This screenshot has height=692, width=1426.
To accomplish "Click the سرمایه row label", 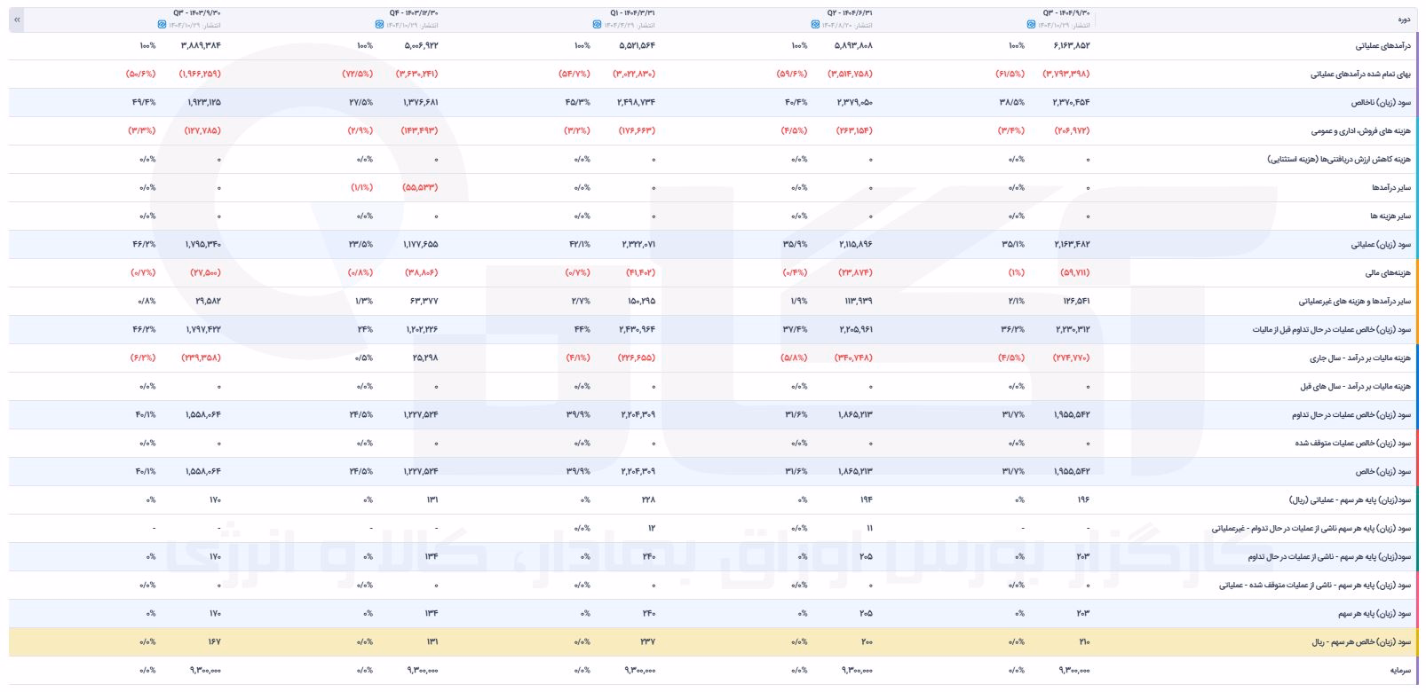I will coord(1401,670).
